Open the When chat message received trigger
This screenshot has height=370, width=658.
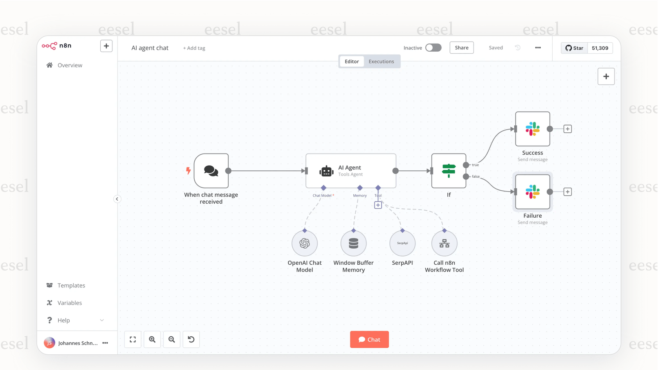click(211, 171)
